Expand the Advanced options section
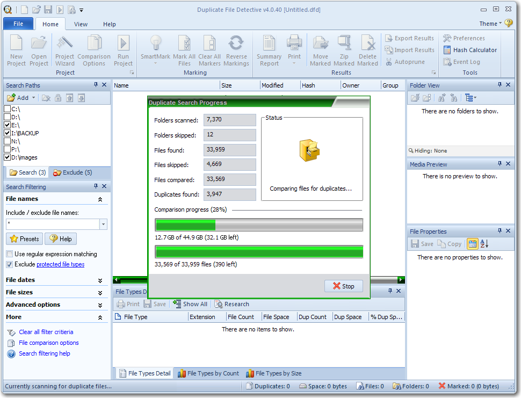This screenshot has height=398, width=521. [100, 305]
